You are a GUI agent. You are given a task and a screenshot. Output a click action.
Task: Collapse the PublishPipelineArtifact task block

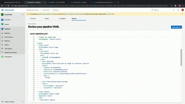pyautogui.click(x=41, y=82)
